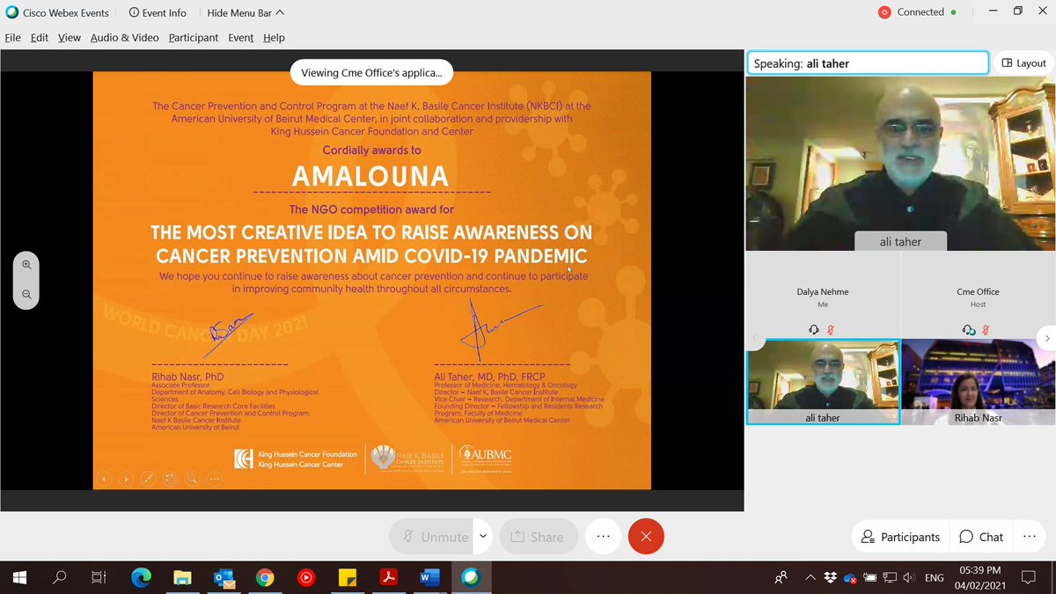Viewport: 1056px width, 594px height.
Task: Select the slideshow pen tool
Action: [x=149, y=479]
